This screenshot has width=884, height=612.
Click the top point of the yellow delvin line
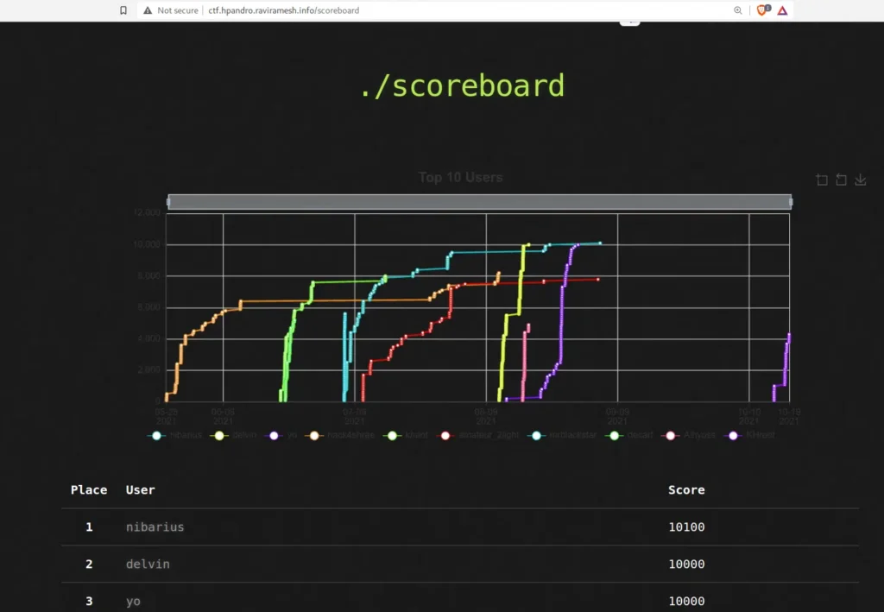[528, 244]
